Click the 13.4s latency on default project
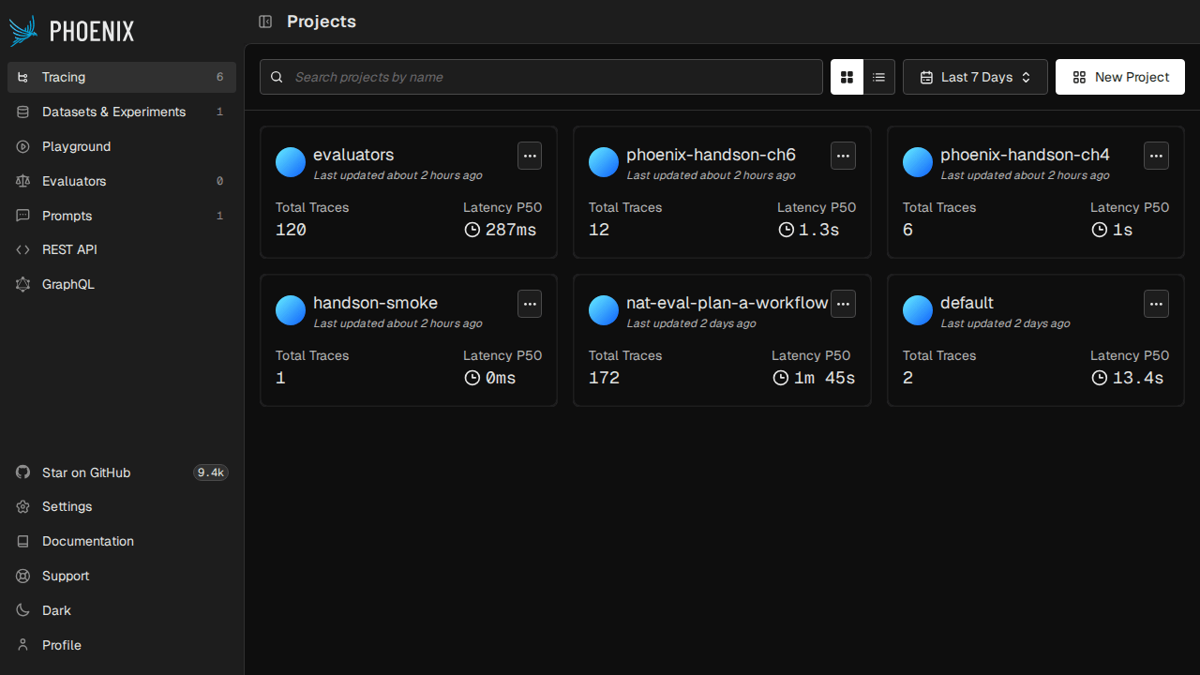 click(1138, 378)
